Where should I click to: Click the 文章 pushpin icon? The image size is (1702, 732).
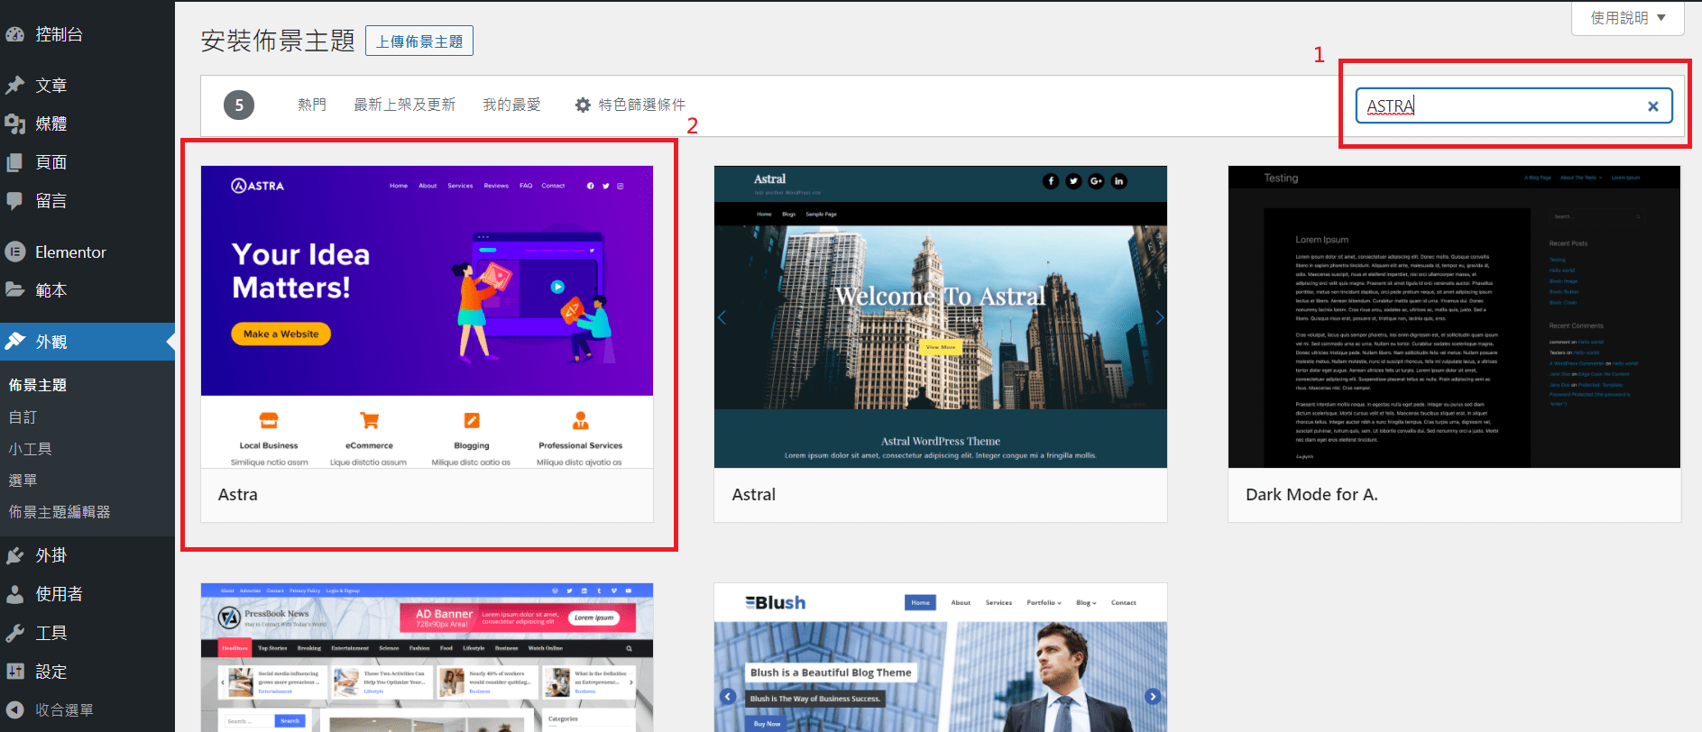tap(15, 86)
